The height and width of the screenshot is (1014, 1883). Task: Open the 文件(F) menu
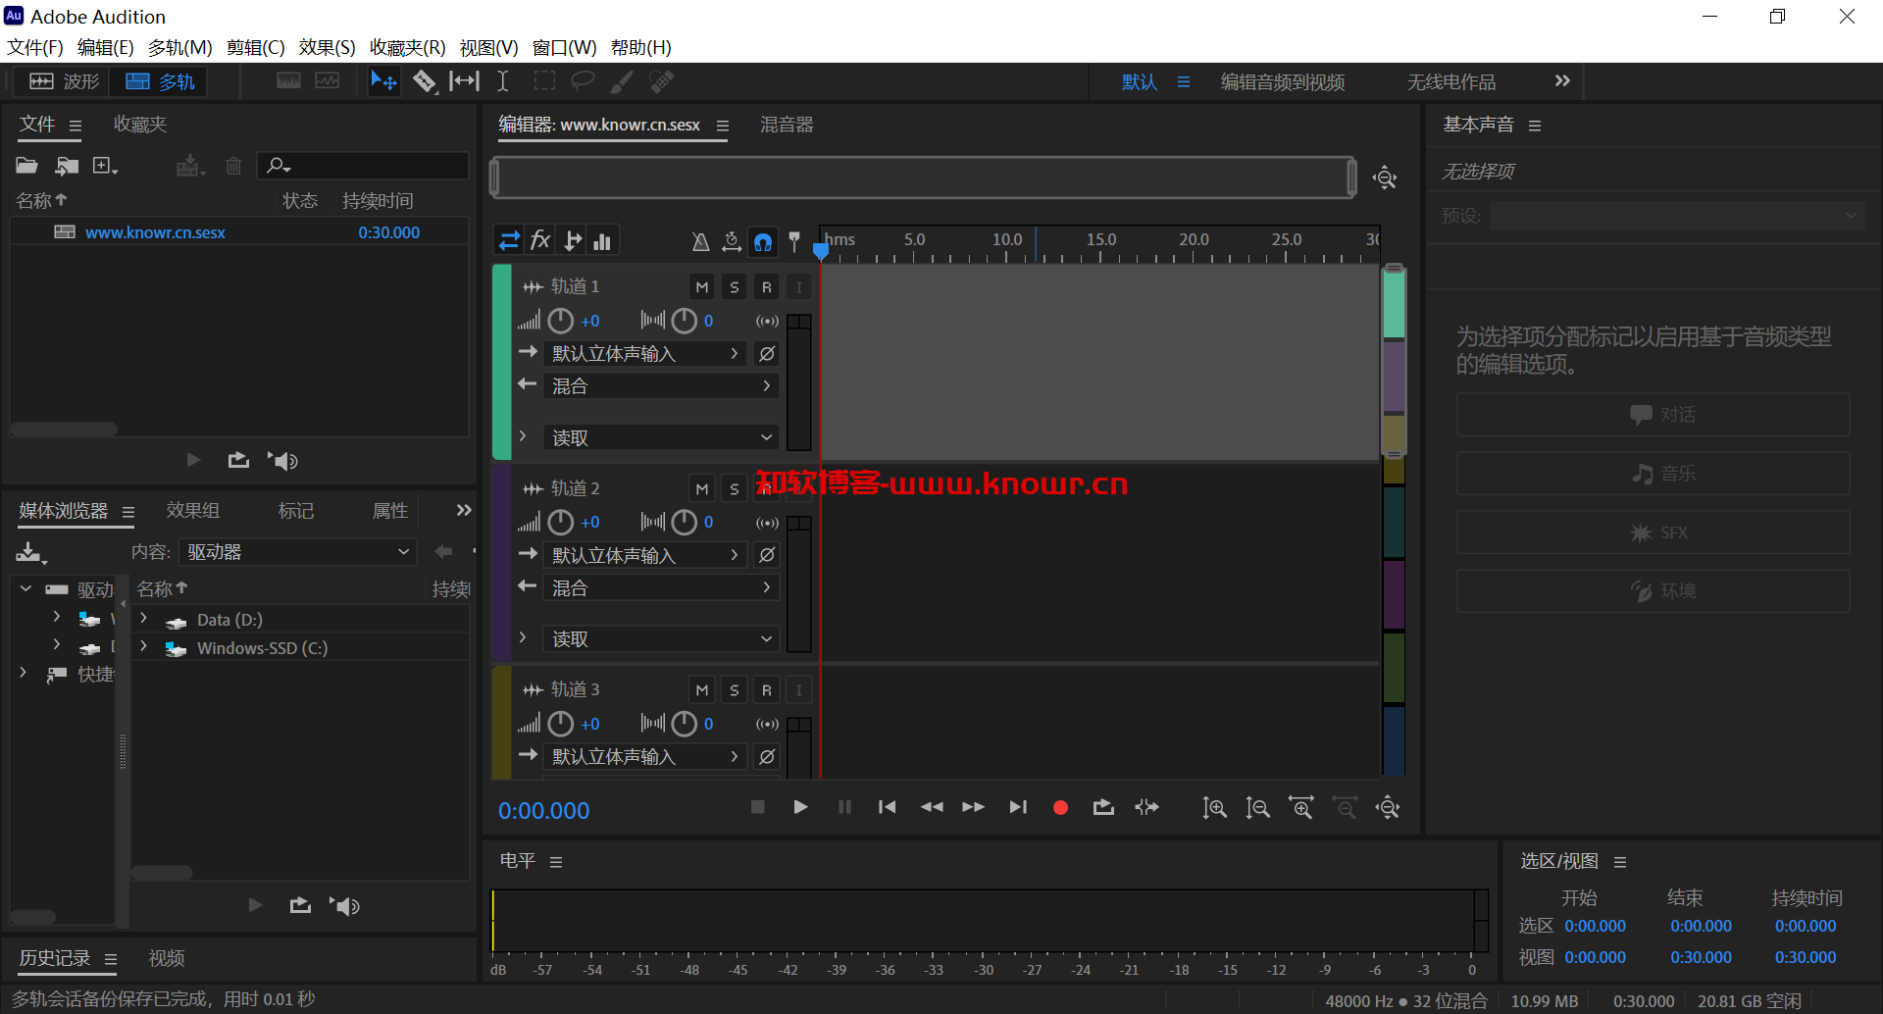tap(35, 47)
